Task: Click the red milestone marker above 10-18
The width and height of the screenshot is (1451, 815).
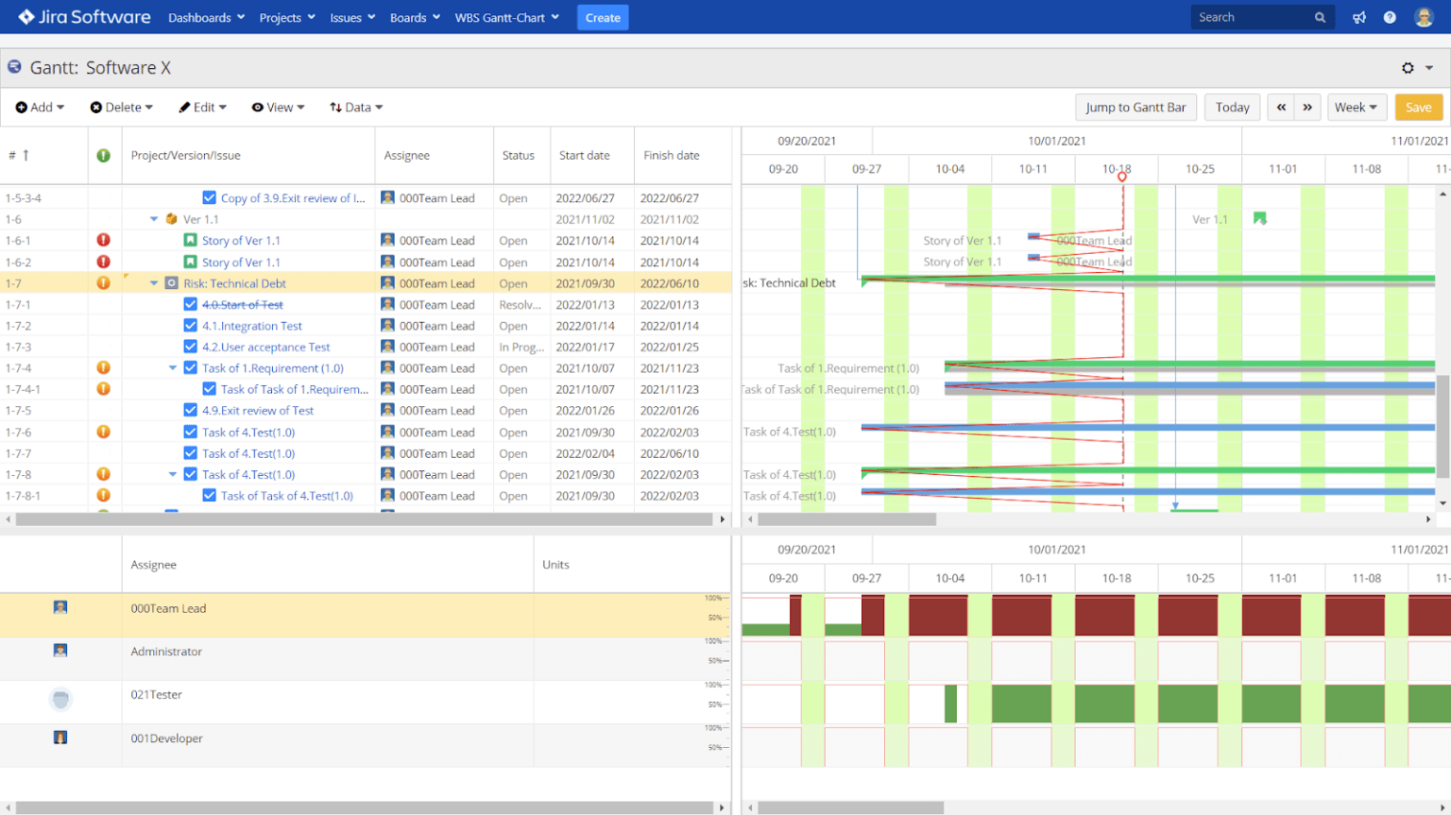Action: click(x=1121, y=176)
